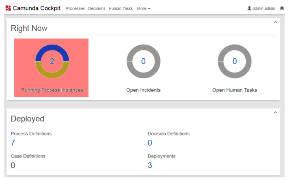Open the Processes menu item
Viewport: 291px width, 180px height.
(x=75, y=8)
